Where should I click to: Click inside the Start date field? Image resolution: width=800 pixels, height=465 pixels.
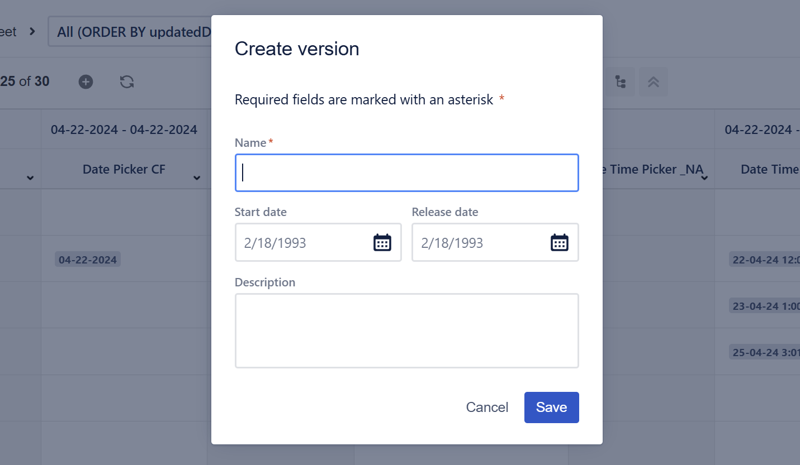pos(305,243)
